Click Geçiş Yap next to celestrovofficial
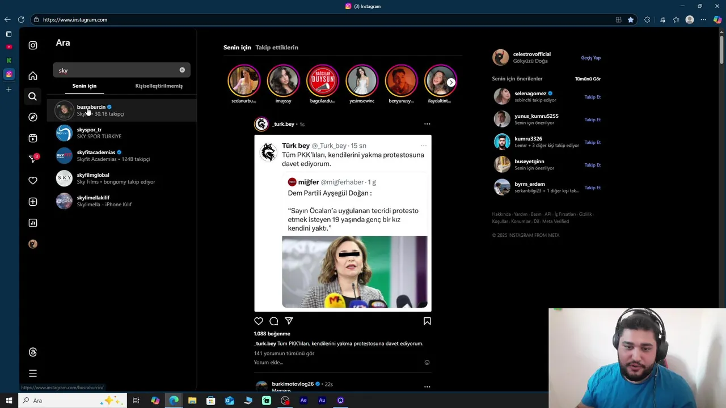Viewport: 726px width, 408px height. pos(590,58)
